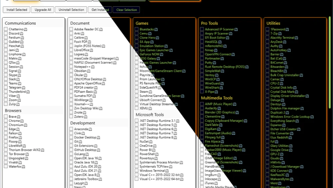
Task: Check the 7-Zip checkbox
Action: pyautogui.click(x=268, y=34)
